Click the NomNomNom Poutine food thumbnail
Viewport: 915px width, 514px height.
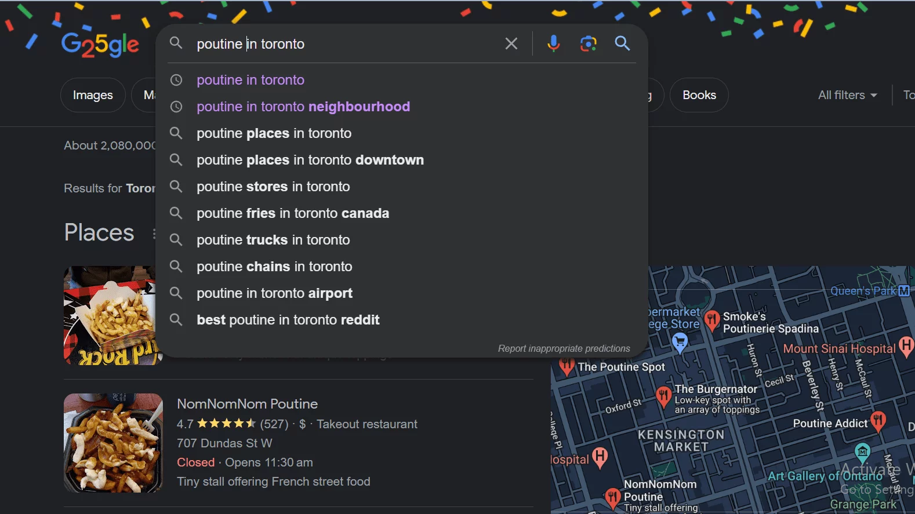(x=113, y=443)
